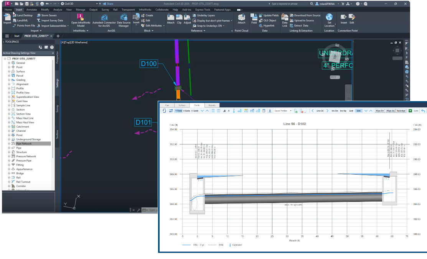Expand the Surface node in Toolspace tree
The image size is (427, 259).
tap(9, 71)
